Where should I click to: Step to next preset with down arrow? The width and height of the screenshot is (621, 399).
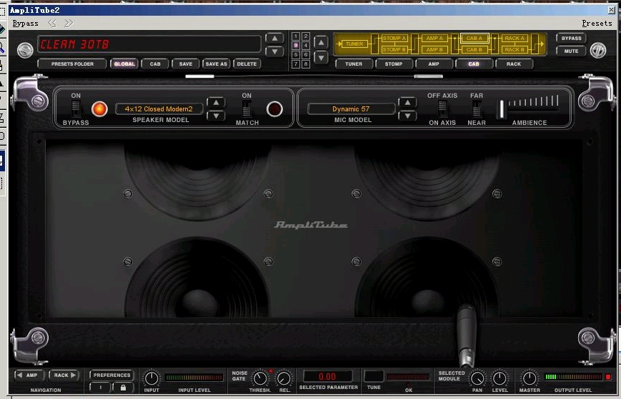(274, 52)
